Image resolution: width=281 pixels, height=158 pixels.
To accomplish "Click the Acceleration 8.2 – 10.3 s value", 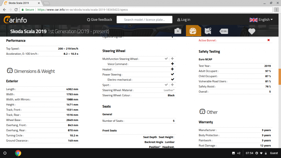I will [71, 54].
